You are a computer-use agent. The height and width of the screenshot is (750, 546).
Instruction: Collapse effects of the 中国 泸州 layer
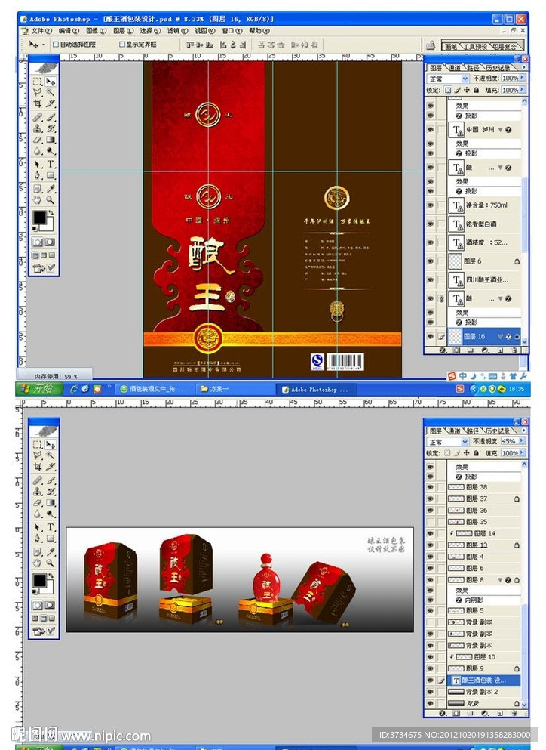(x=501, y=130)
